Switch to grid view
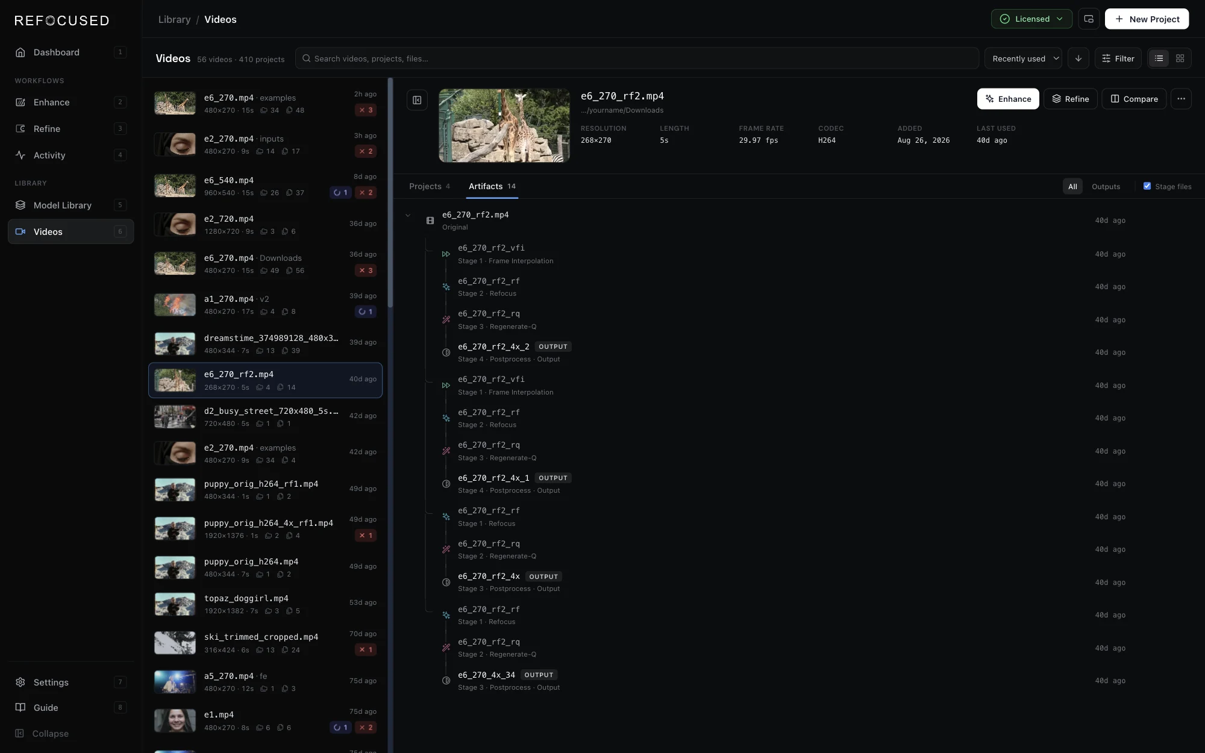The width and height of the screenshot is (1205, 753). coord(1180,58)
